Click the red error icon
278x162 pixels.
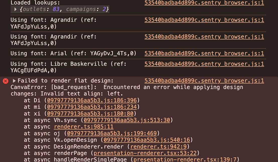[5, 81]
